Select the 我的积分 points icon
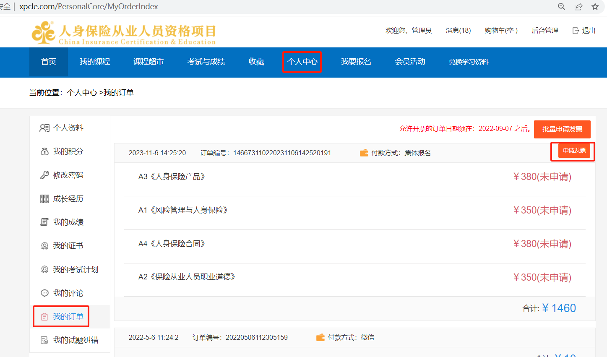Viewport: 607px width, 357px height. pos(44,151)
